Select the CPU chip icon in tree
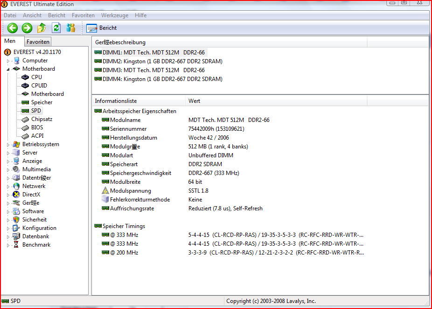The width and height of the screenshot is (432, 309). coord(25,77)
